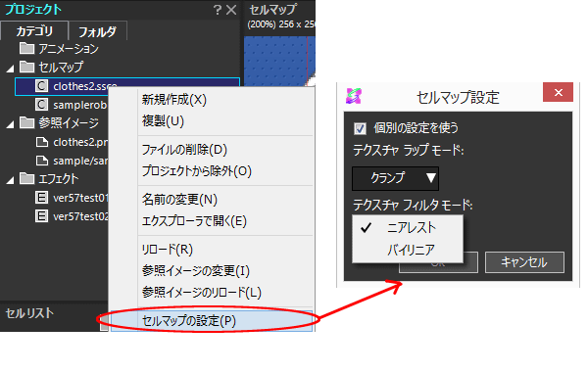
Task: Collapse the セルマップ tree node
Action: pos(11,69)
